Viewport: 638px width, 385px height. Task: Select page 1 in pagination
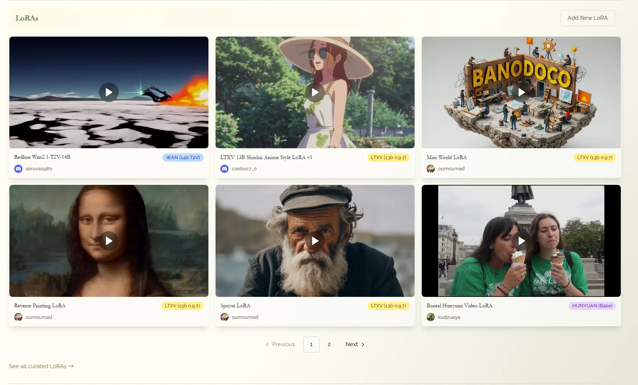click(311, 344)
